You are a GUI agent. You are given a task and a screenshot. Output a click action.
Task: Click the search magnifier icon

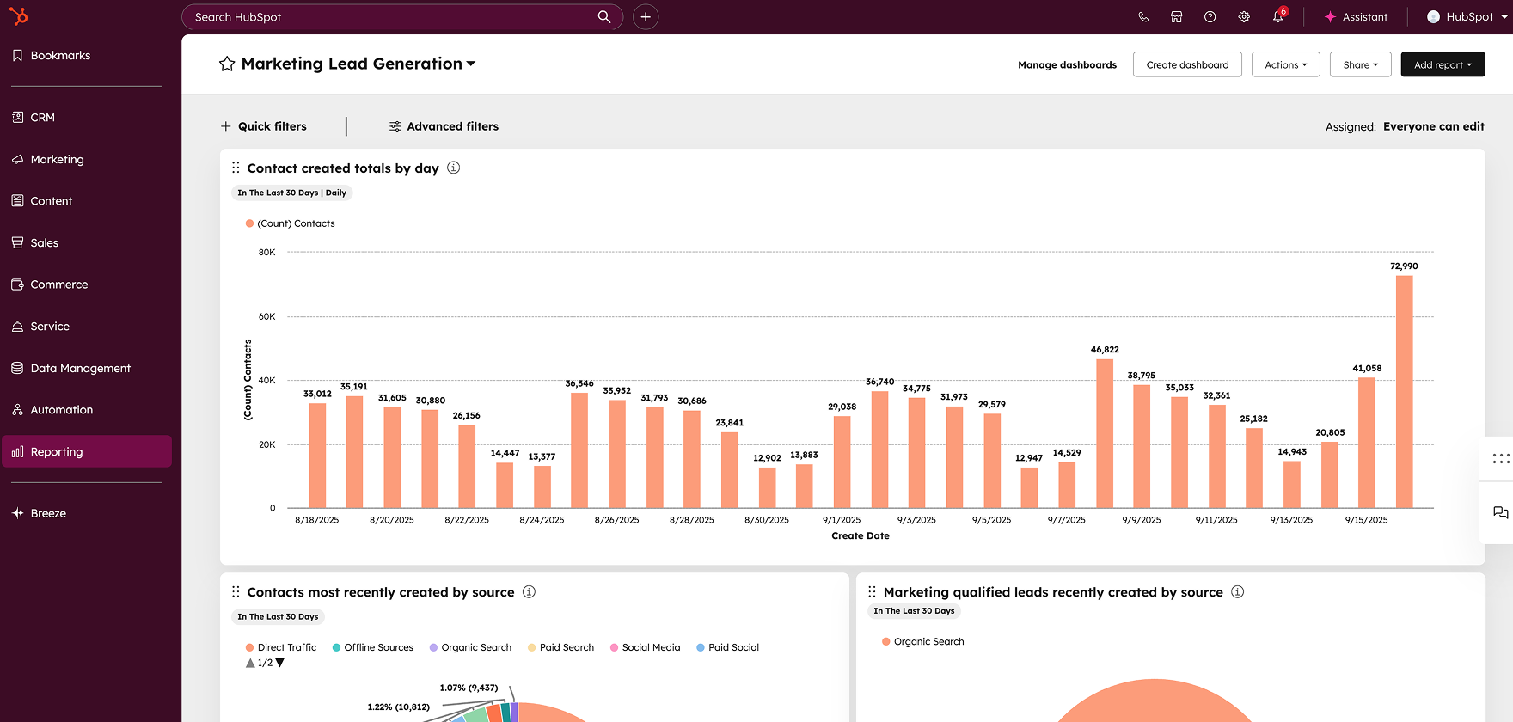coord(604,16)
